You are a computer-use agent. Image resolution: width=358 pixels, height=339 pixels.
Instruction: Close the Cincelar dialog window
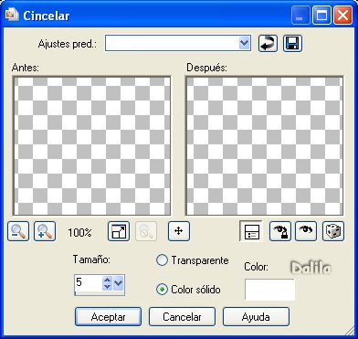pyautogui.click(x=342, y=16)
